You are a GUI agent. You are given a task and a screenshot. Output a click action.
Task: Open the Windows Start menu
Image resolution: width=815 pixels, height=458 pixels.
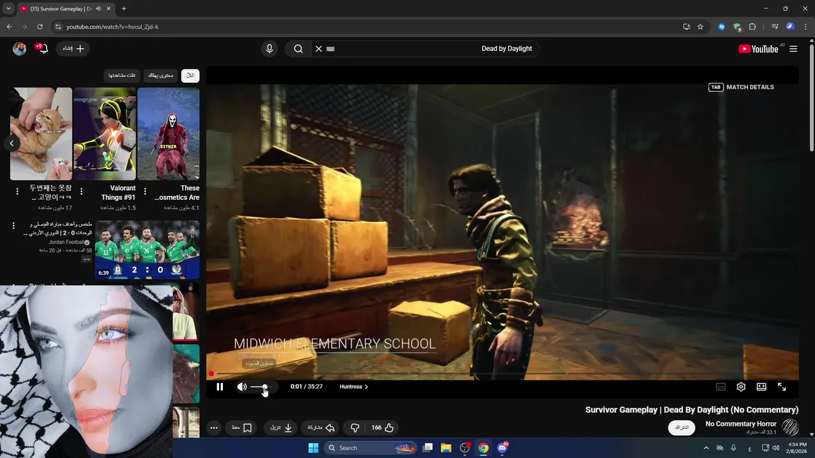pyautogui.click(x=313, y=448)
